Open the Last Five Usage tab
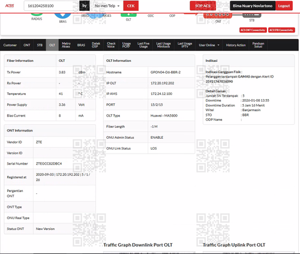Viewport: 300px width, 254px height. 143,45
